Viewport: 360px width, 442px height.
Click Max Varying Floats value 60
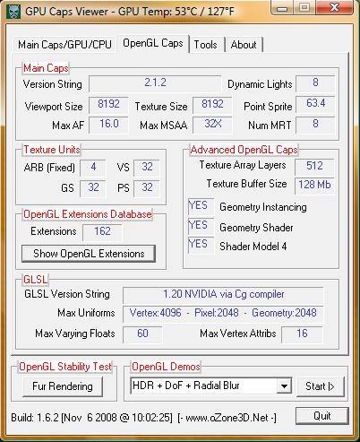[x=142, y=334]
